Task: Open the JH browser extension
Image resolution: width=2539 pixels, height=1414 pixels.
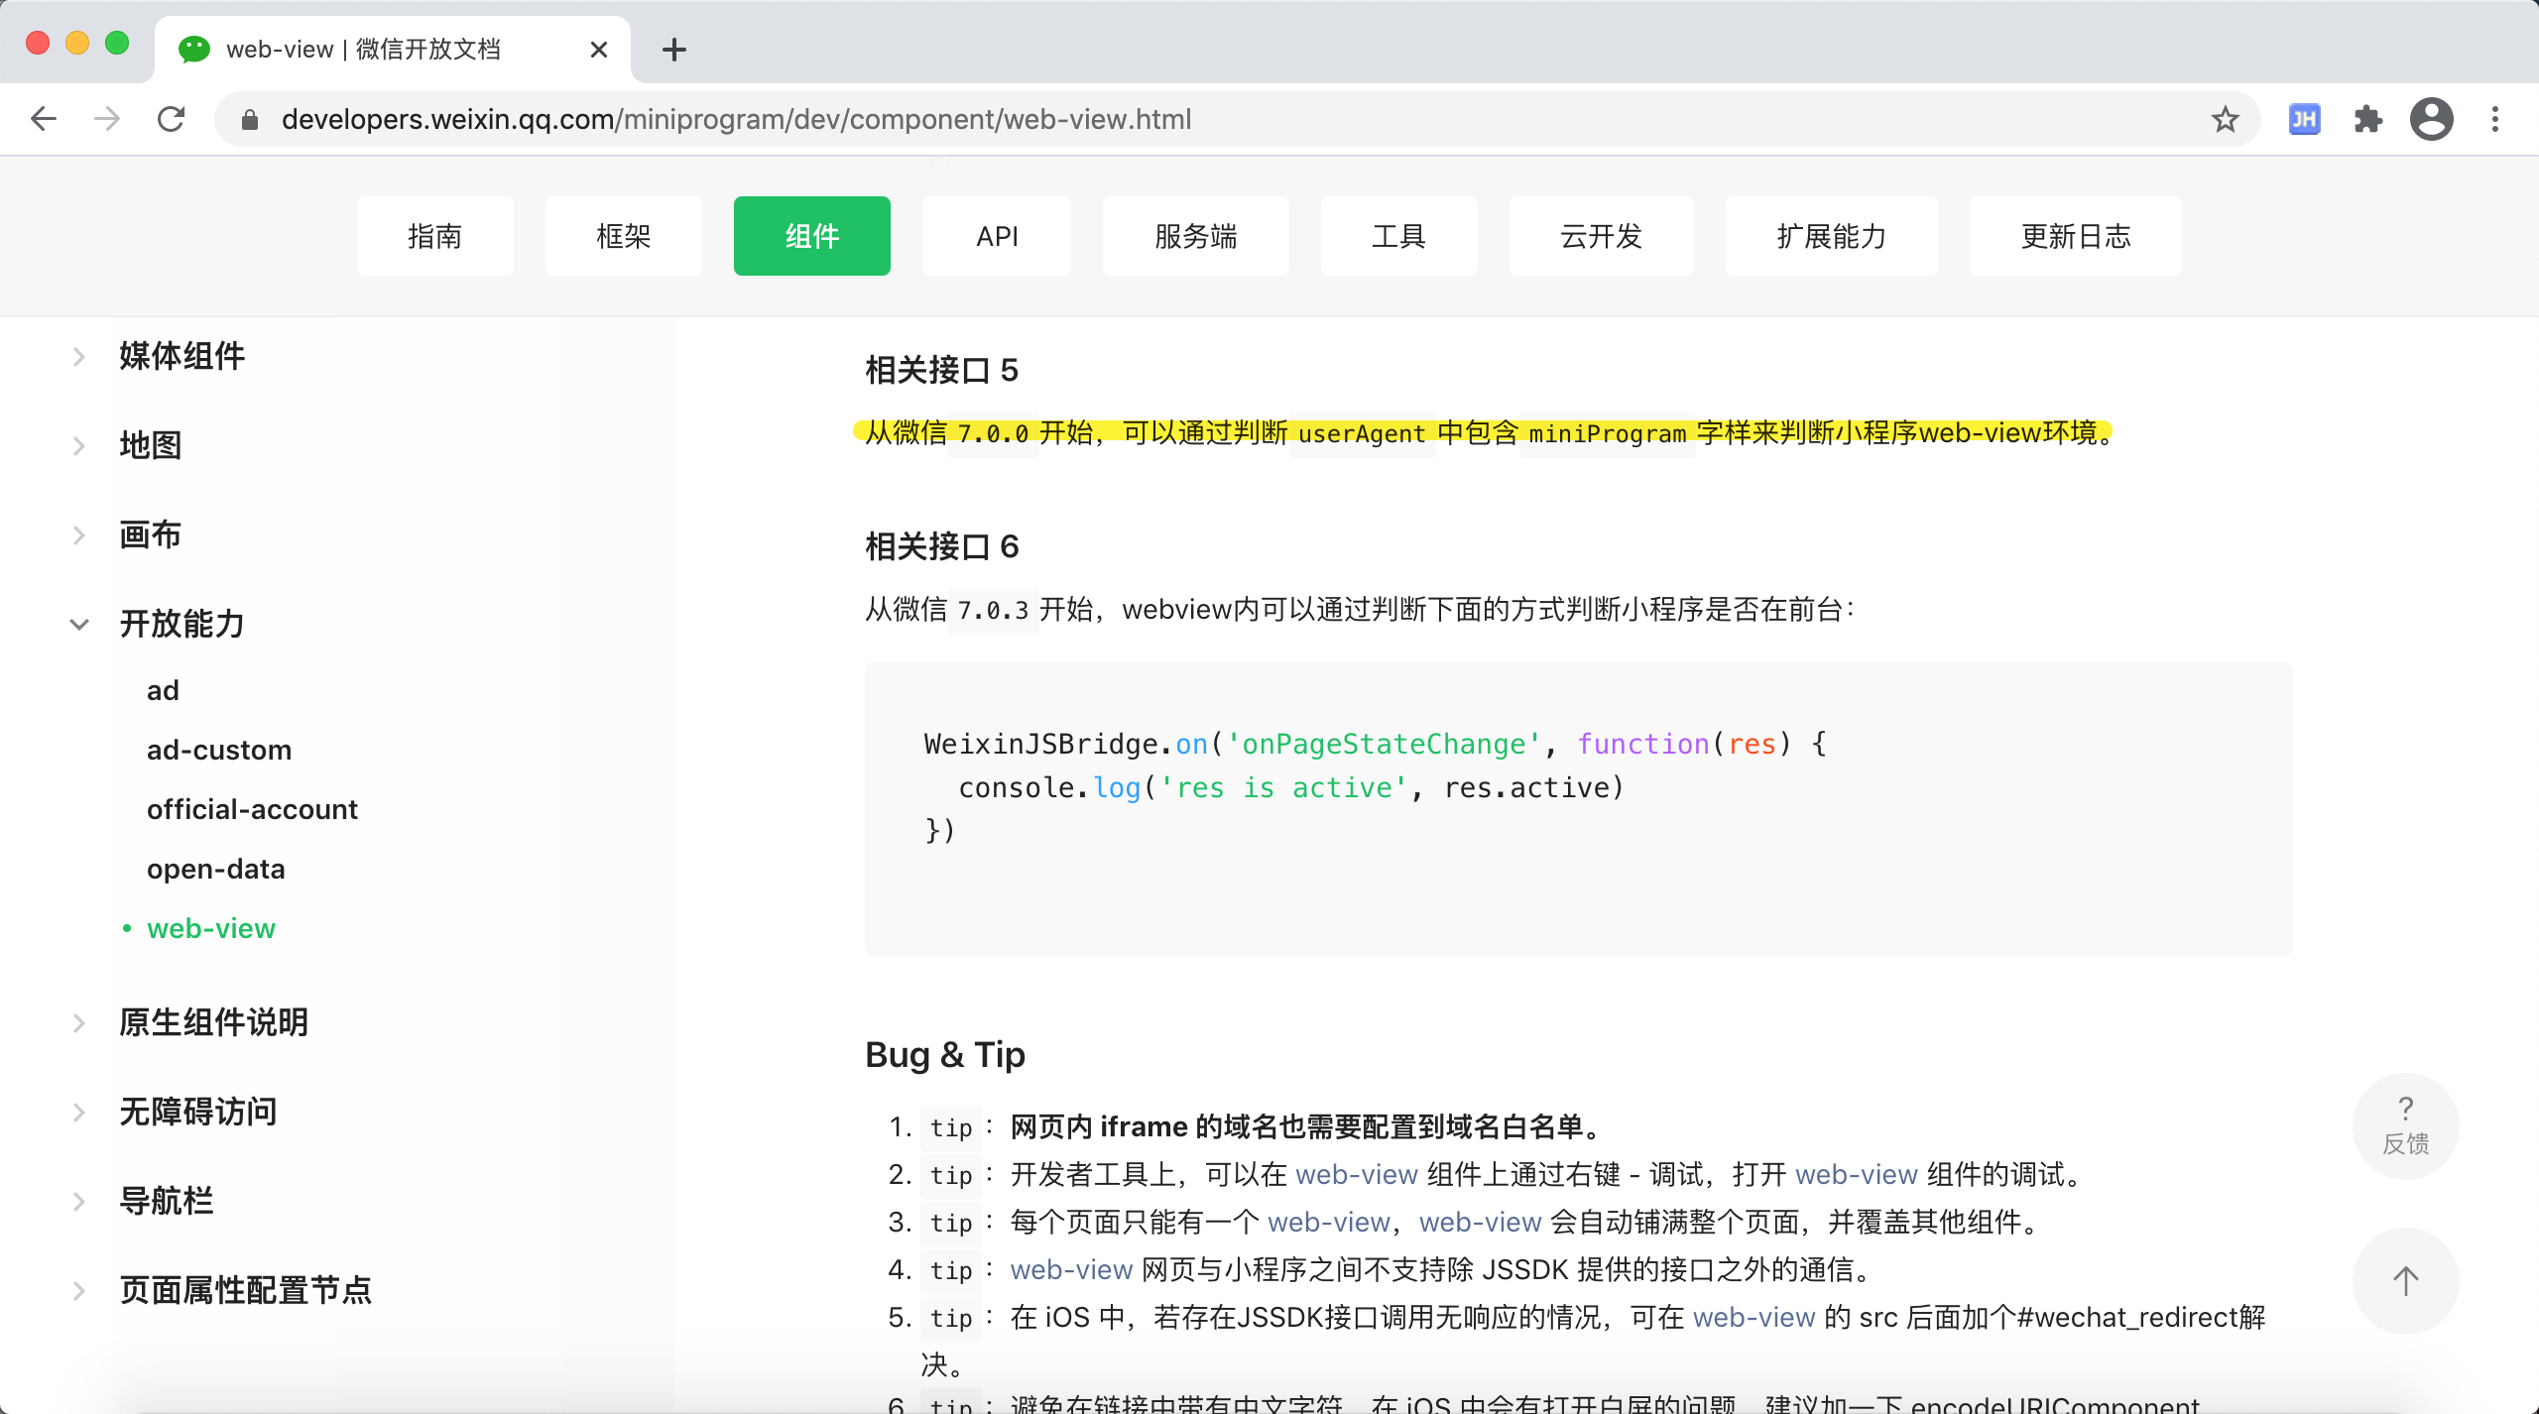Action: [2303, 119]
